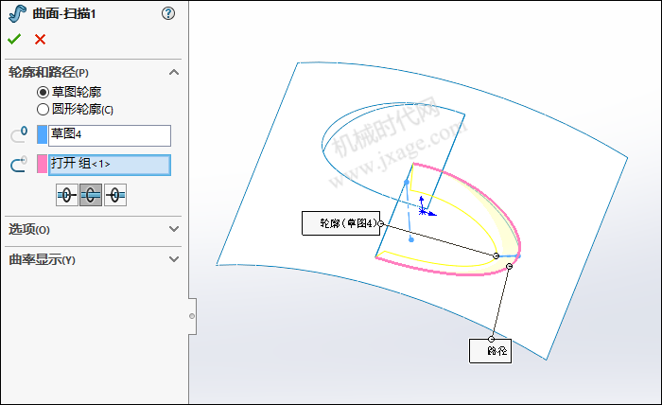Click the surface sweep feature icon
The image size is (662, 405).
coord(16,13)
